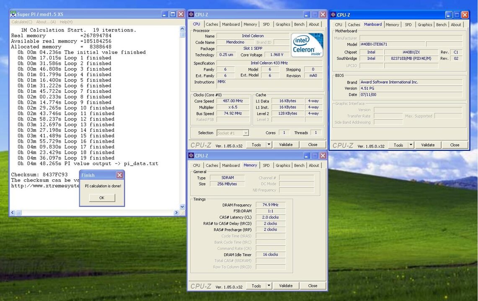Switch to SPD tab in Memory window
The width and height of the screenshot is (478, 301).
266,166
